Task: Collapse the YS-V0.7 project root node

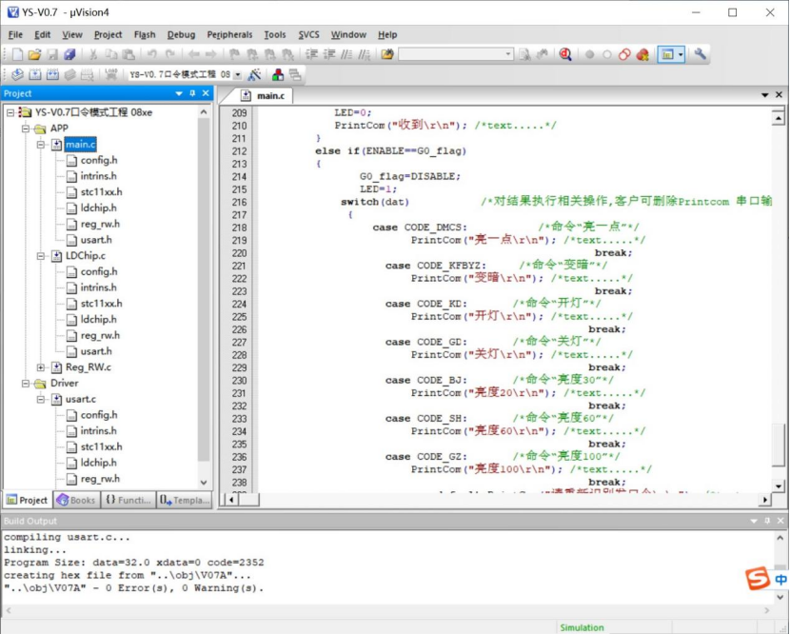Action: tap(10, 112)
